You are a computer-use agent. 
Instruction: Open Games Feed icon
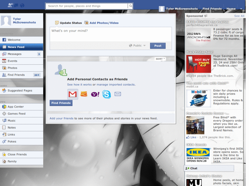(4, 113)
